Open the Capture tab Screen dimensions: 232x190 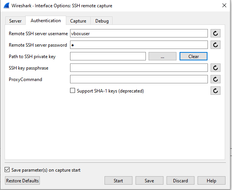tap(78, 21)
